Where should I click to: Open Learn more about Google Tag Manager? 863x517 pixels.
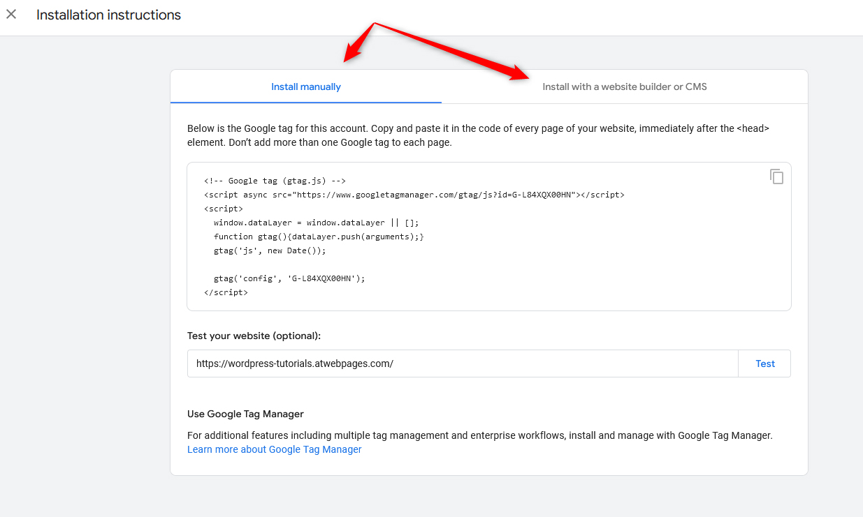(x=274, y=449)
